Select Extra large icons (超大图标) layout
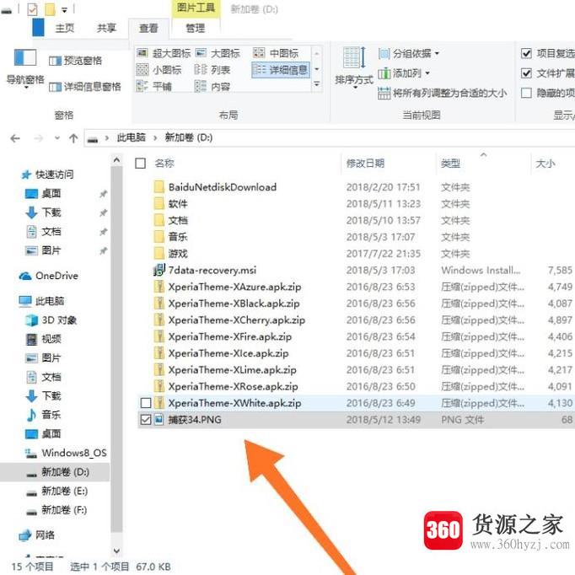This screenshot has width=575, height=575. (164, 54)
